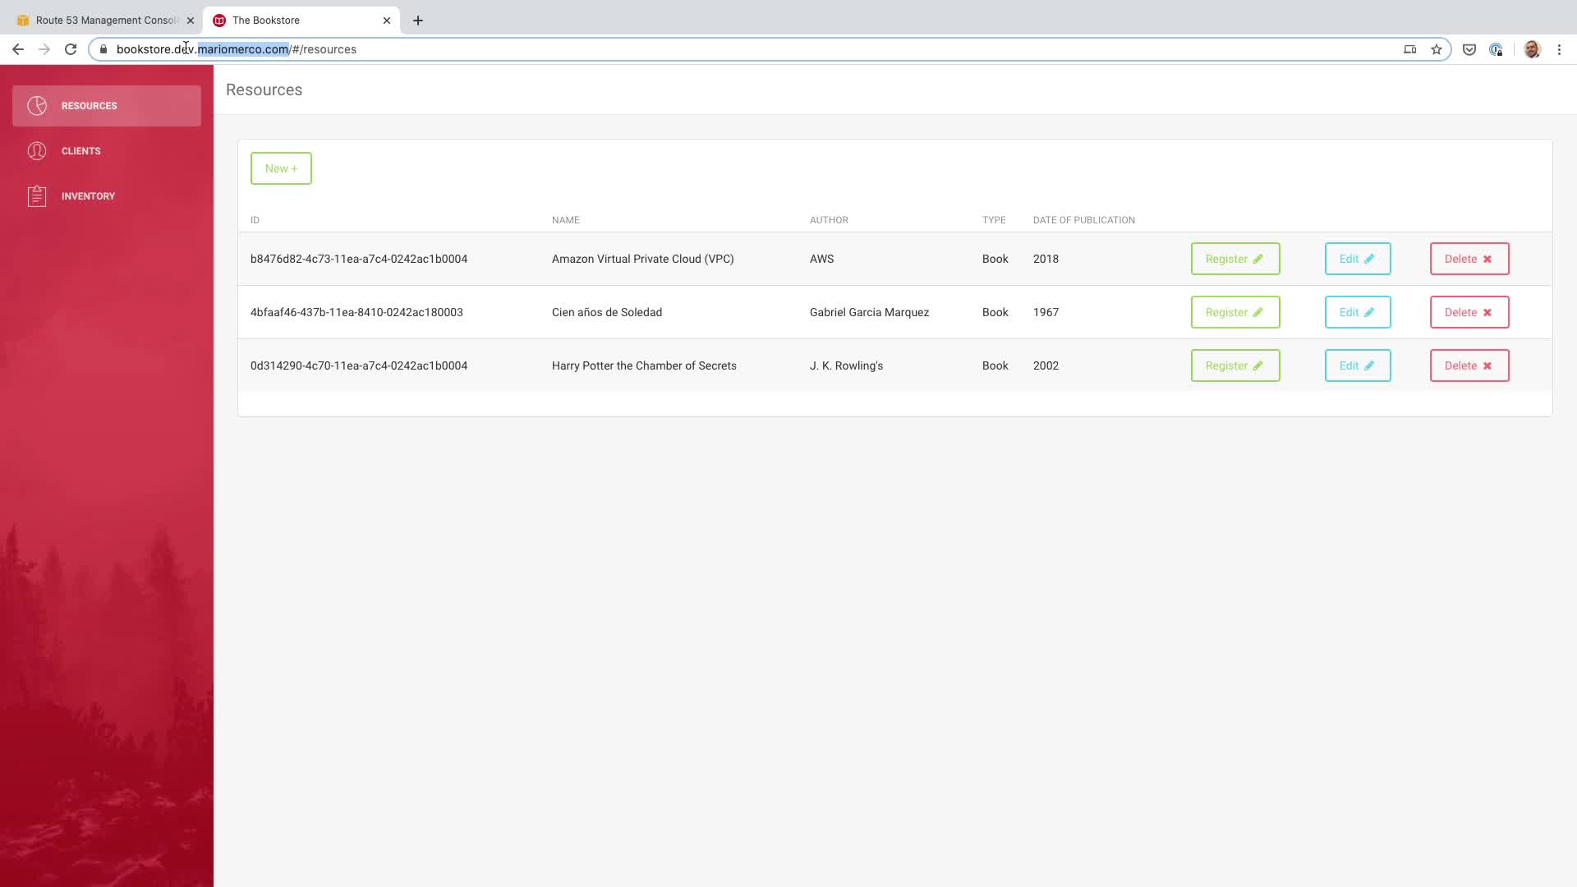
Task: Edit the Cien años de Soledad entry
Action: (1357, 312)
